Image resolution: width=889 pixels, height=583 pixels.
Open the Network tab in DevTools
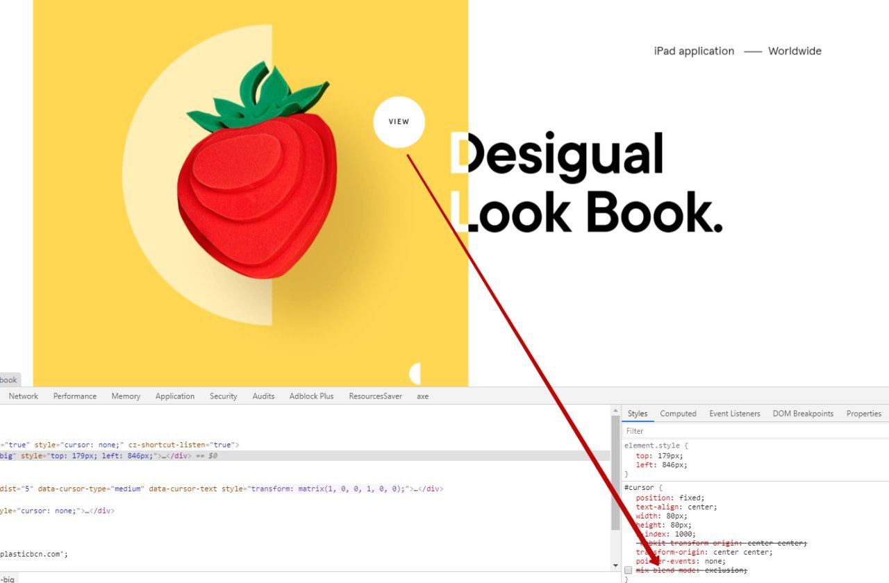tap(24, 396)
